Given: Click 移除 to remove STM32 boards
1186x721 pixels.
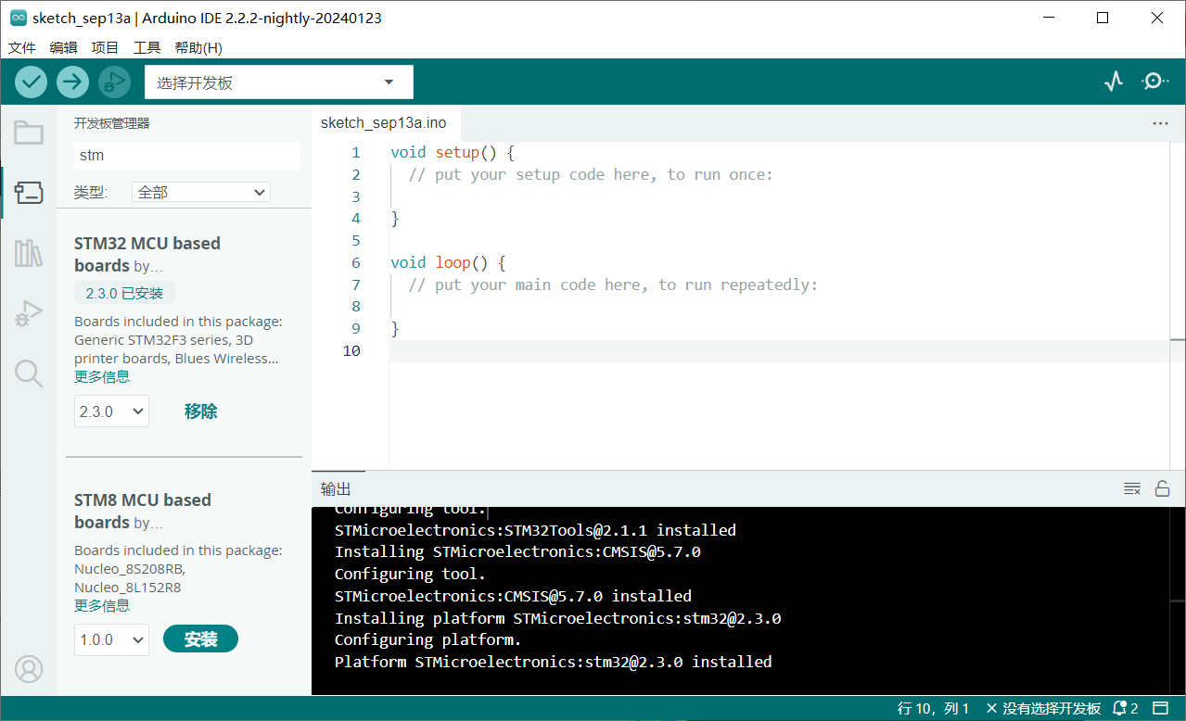Looking at the screenshot, I should pyautogui.click(x=200, y=411).
